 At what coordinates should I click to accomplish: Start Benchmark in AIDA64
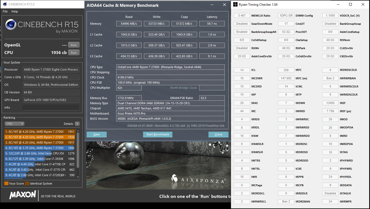[157, 134]
